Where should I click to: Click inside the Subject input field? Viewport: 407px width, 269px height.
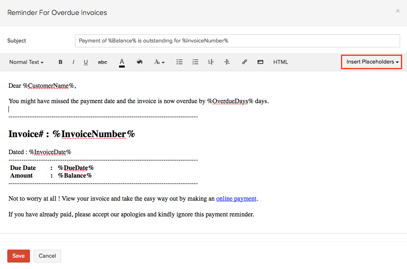click(237, 41)
